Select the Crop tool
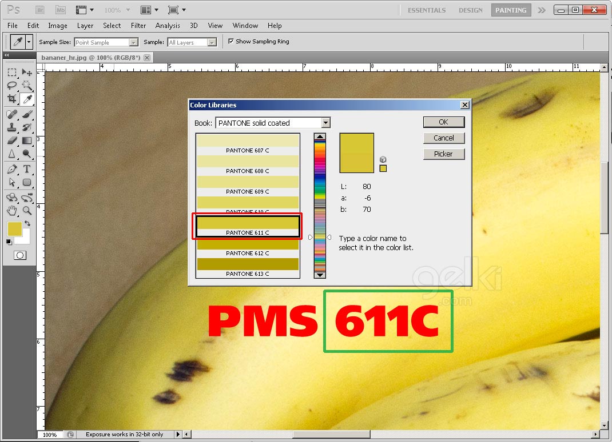The image size is (612, 442). [x=11, y=99]
